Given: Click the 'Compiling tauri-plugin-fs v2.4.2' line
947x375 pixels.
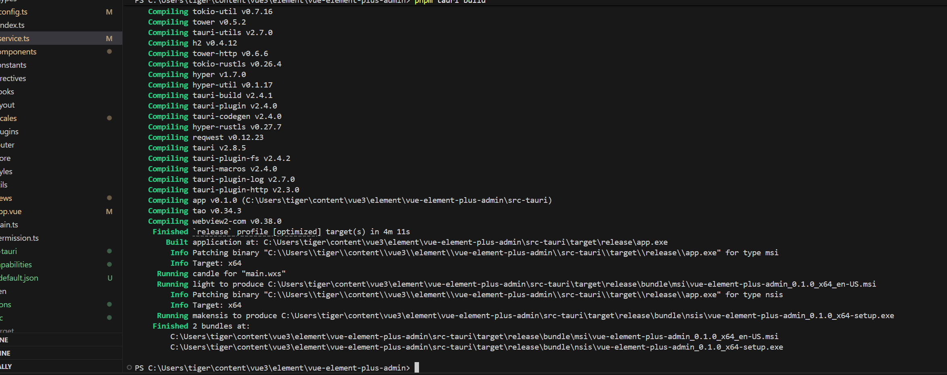Looking at the screenshot, I should tap(219, 158).
